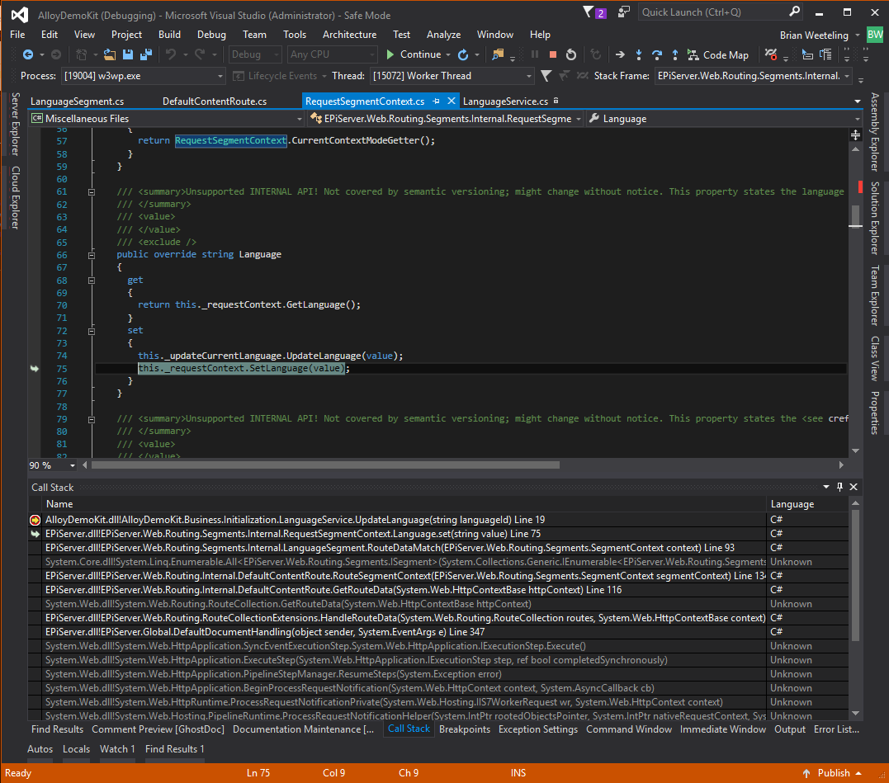Collapse the get accessor at line 68
This screenshot has height=783, width=889.
coord(92,281)
